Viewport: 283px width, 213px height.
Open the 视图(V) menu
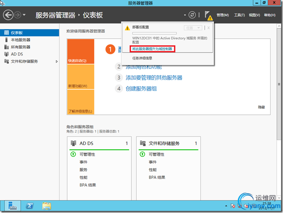click(x=254, y=15)
